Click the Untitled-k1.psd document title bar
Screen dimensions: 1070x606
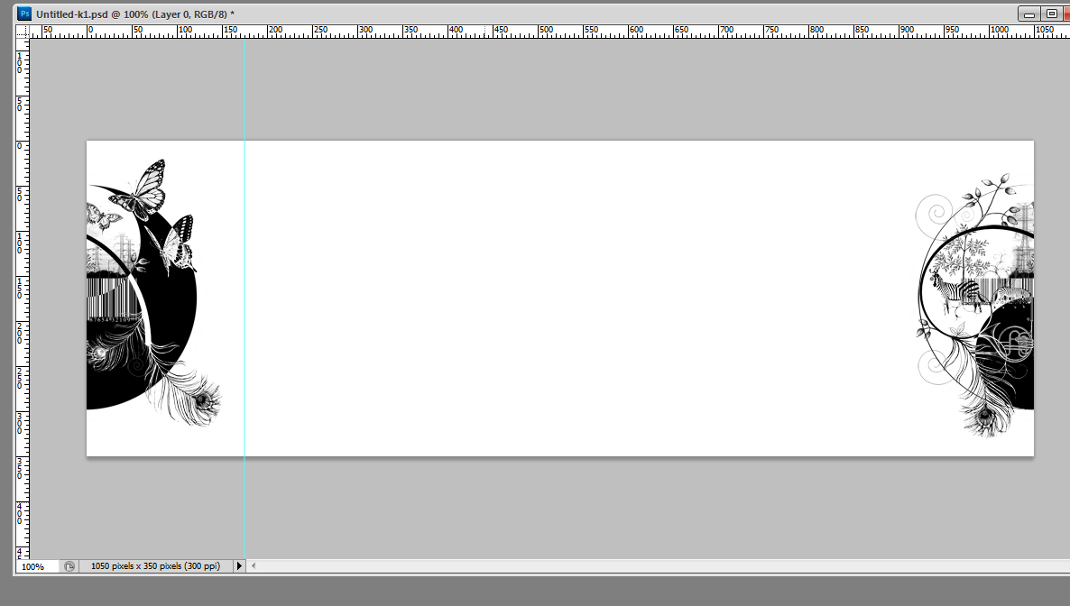coord(451,14)
